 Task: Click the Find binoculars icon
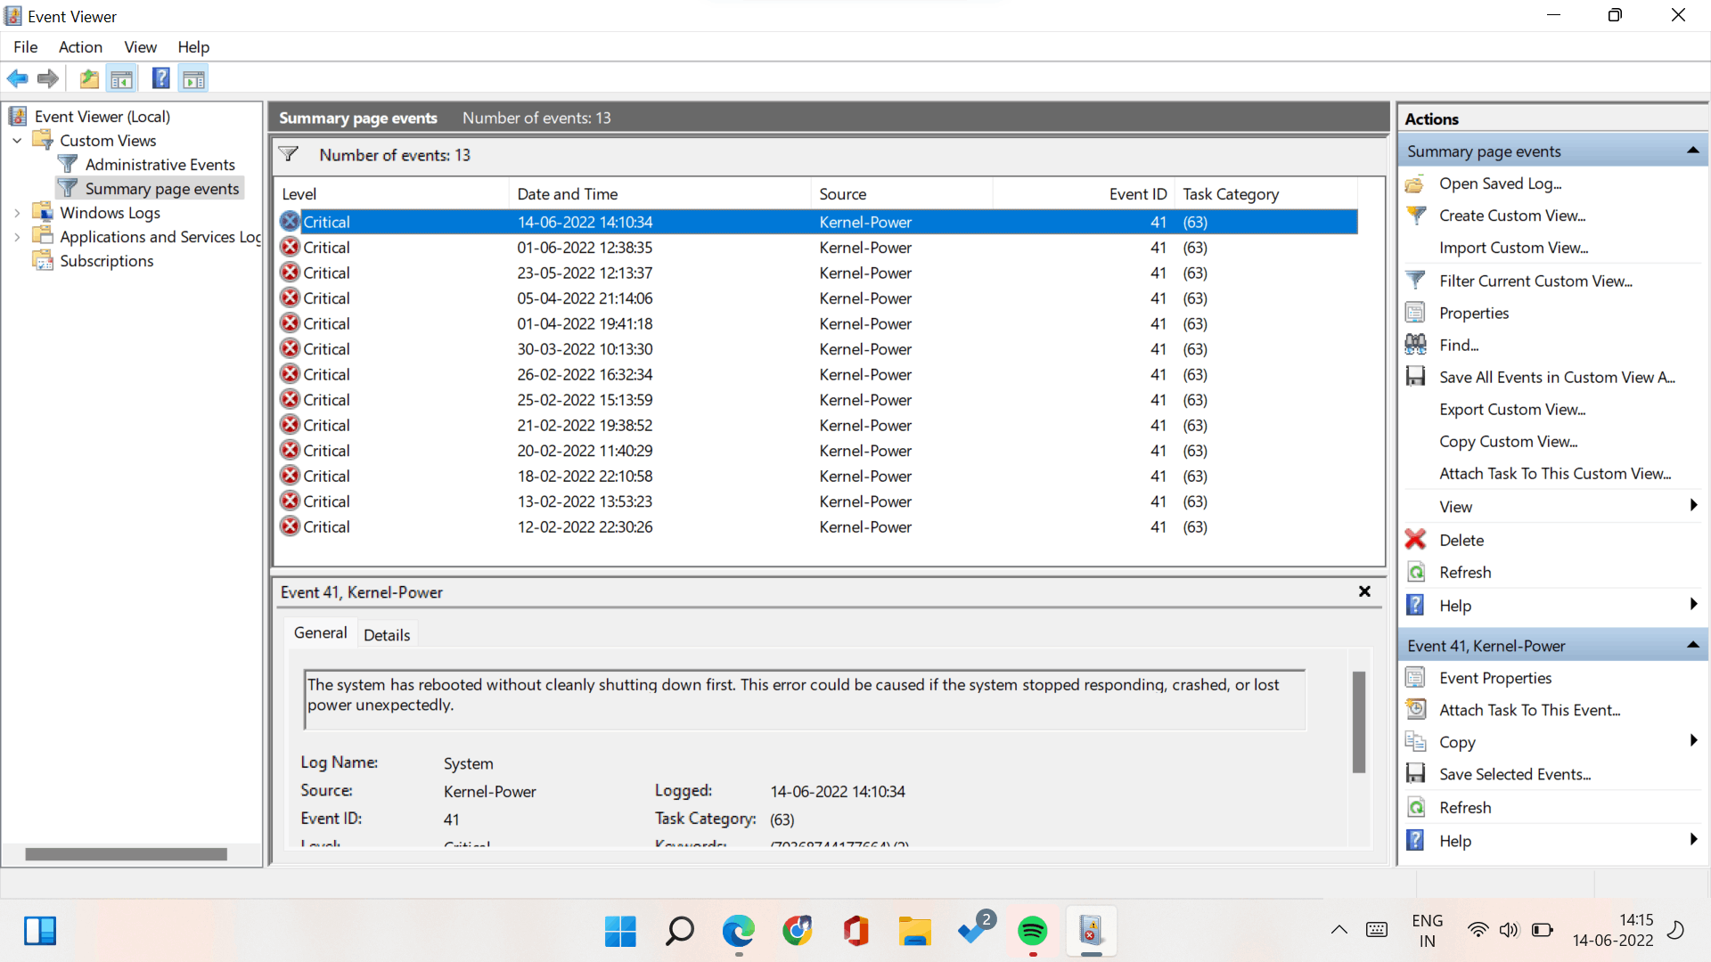coord(1415,345)
